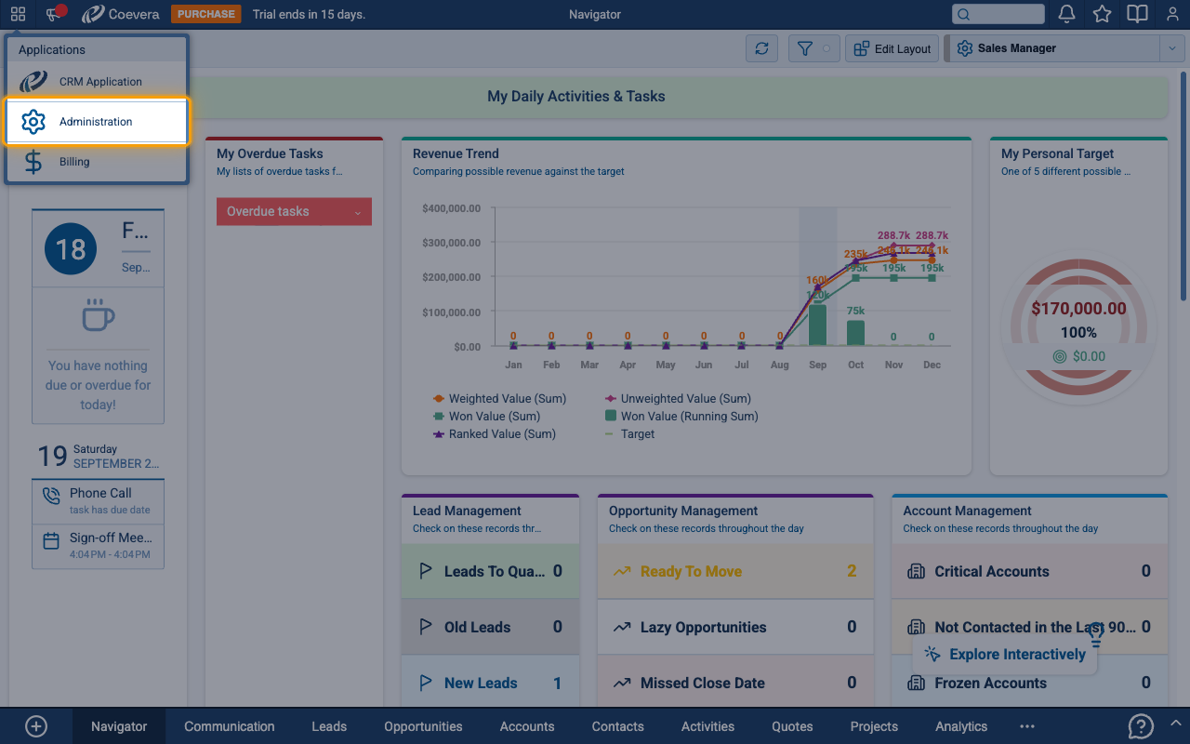
Task: Click Explore Interactively
Action: click(1006, 655)
